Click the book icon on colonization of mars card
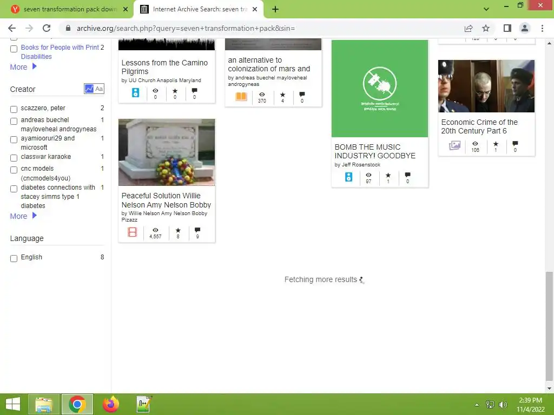Screen dimensions: 554x415 point(241,96)
